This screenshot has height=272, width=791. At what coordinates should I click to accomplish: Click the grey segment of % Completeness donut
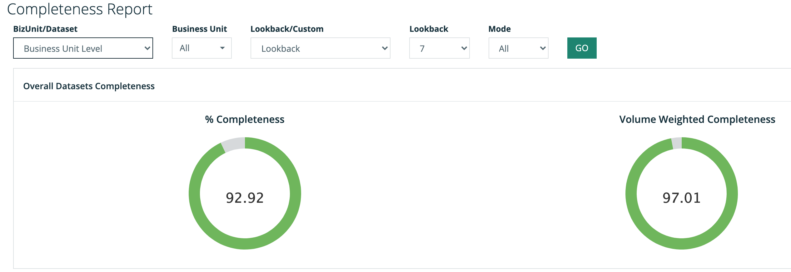[x=233, y=145]
